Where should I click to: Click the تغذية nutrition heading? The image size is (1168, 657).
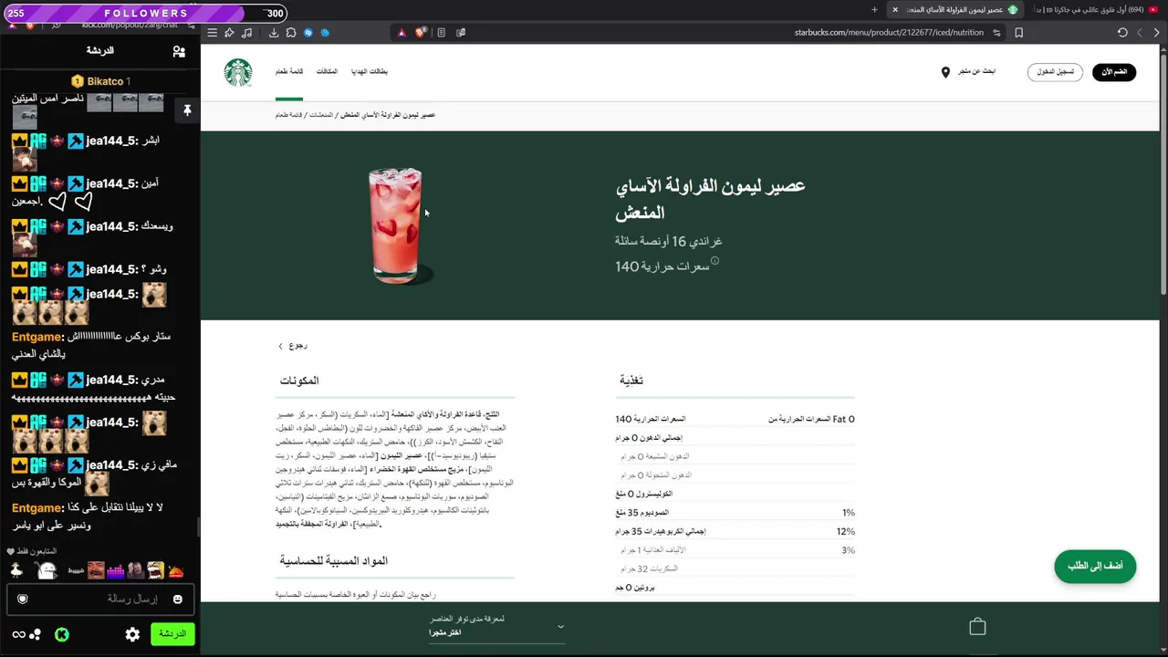[x=631, y=381]
